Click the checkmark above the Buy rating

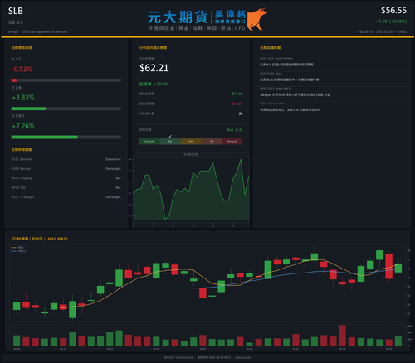[x=170, y=136]
